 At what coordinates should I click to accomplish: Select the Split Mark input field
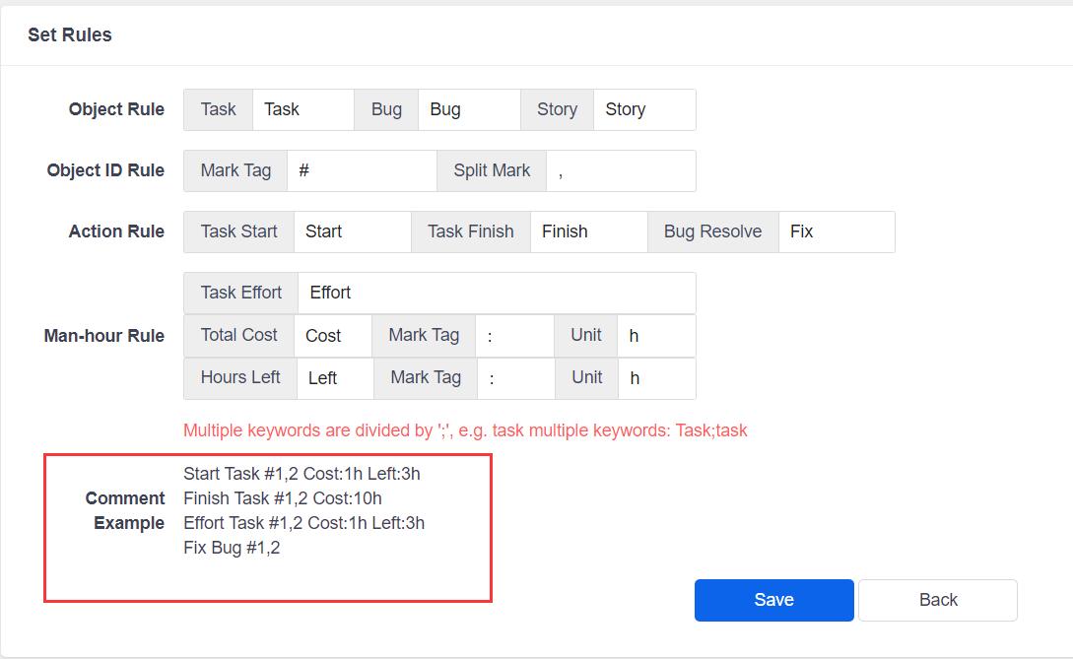pos(621,170)
